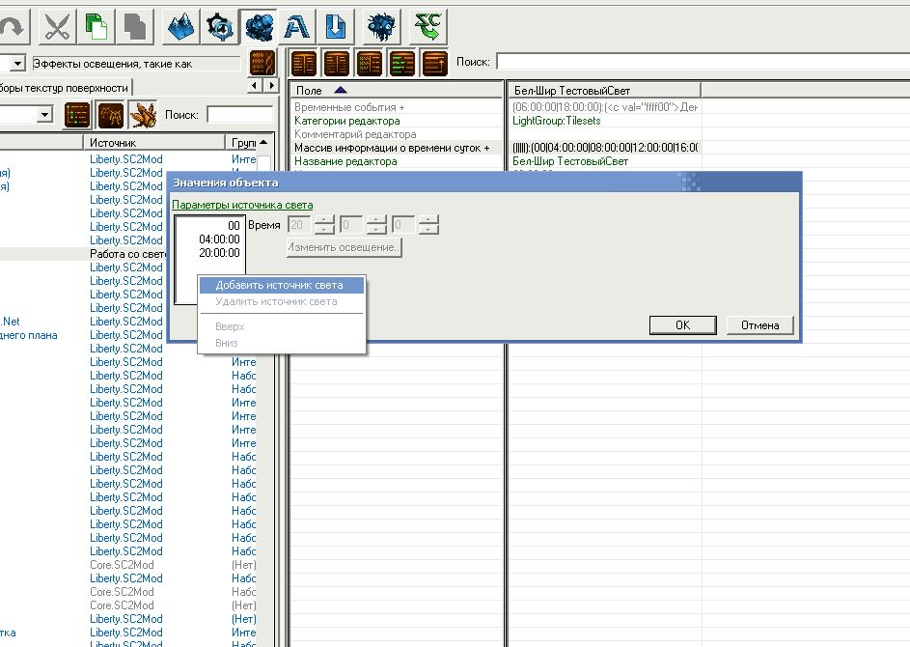Click the left tab scroll arrow

pyautogui.click(x=254, y=85)
